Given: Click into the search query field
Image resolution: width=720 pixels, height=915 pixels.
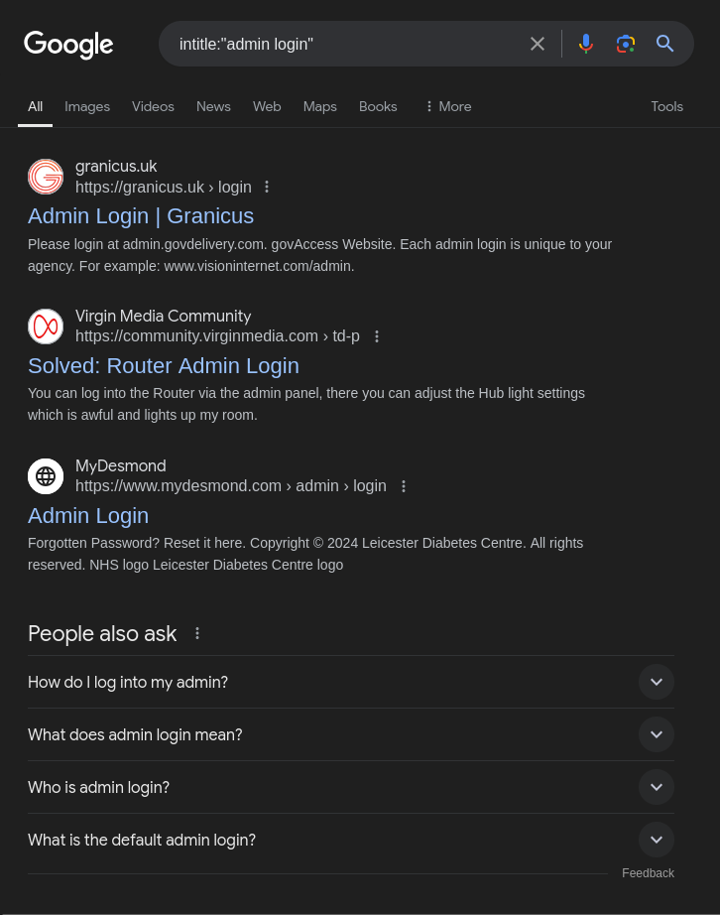Looking at the screenshot, I should point(347,44).
